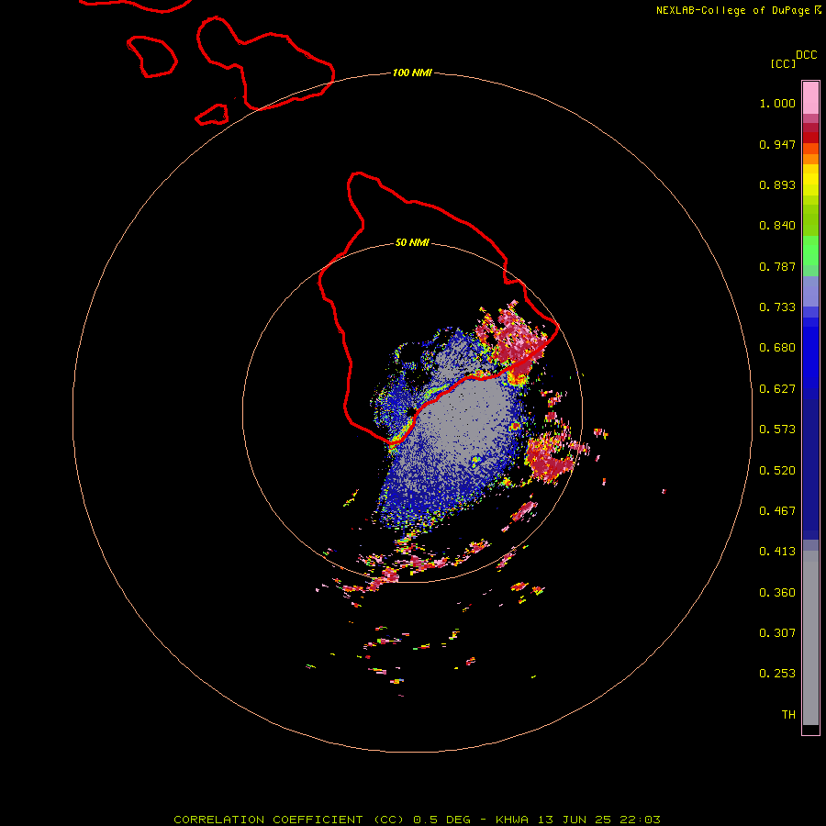Click the 0.573 color scale value

[x=777, y=430]
